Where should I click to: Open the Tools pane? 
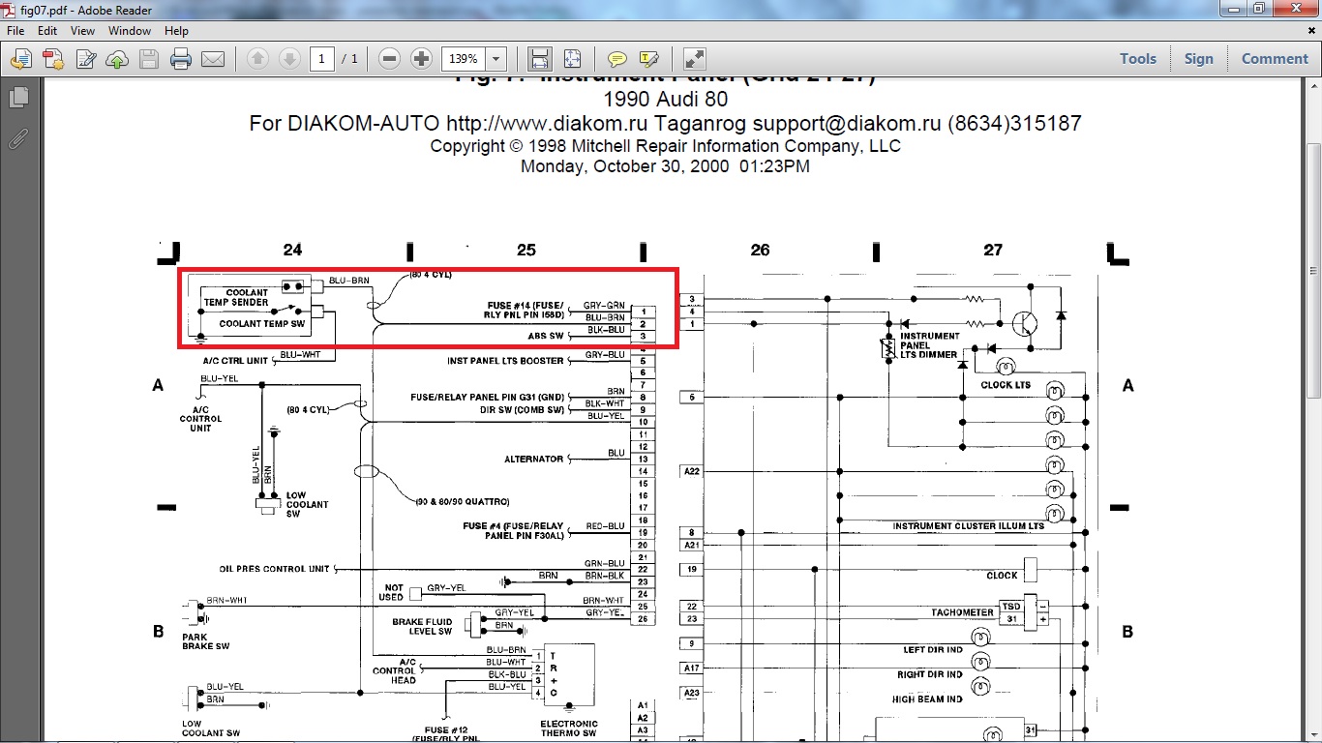(1138, 59)
